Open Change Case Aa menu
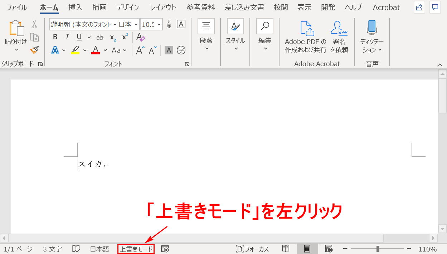This screenshot has height=254, width=447. (119, 50)
